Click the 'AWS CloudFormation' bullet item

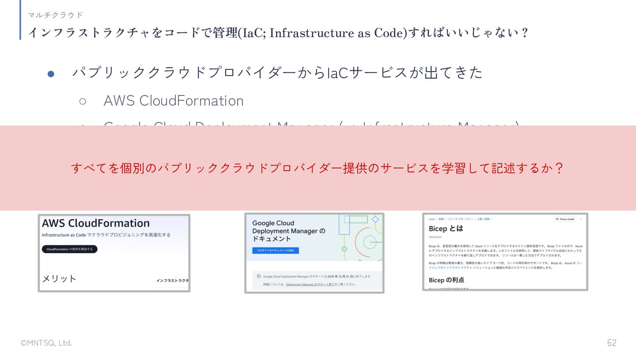tap(174, 101)
